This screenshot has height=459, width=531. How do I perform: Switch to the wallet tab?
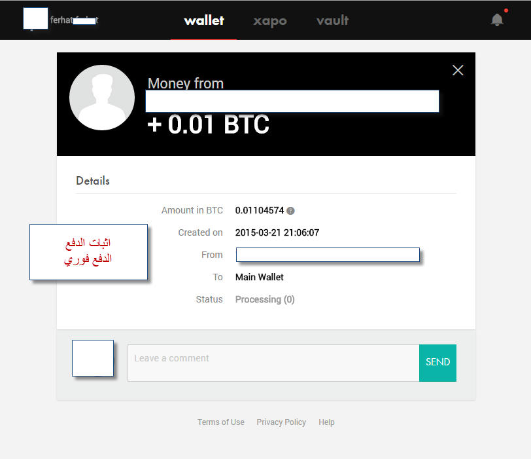click(204, 20)
